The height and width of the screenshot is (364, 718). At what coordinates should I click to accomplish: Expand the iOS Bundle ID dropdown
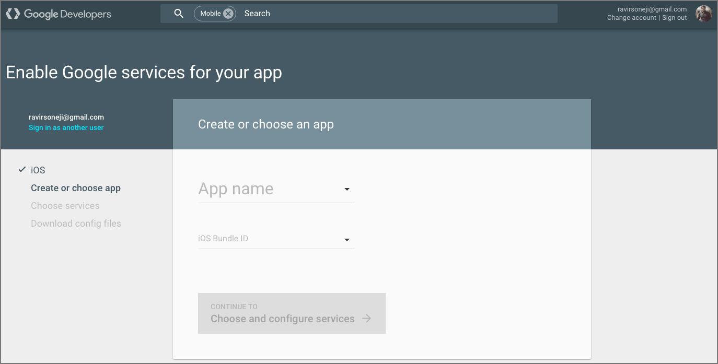[346, 239]
